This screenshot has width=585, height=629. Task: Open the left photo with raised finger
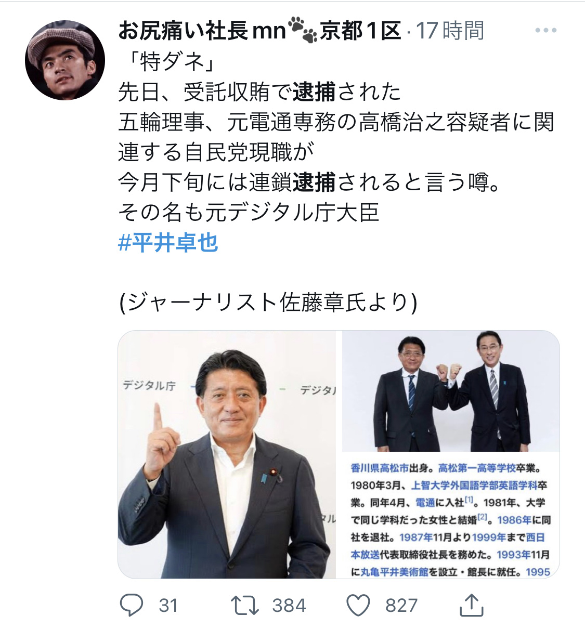tap(227, 454)
